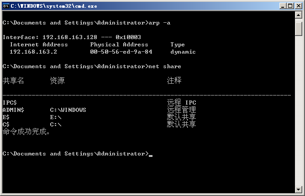Minimize the command prompt window
The height and width of the screenshot is (196, 305).
(x=282, y=6)
